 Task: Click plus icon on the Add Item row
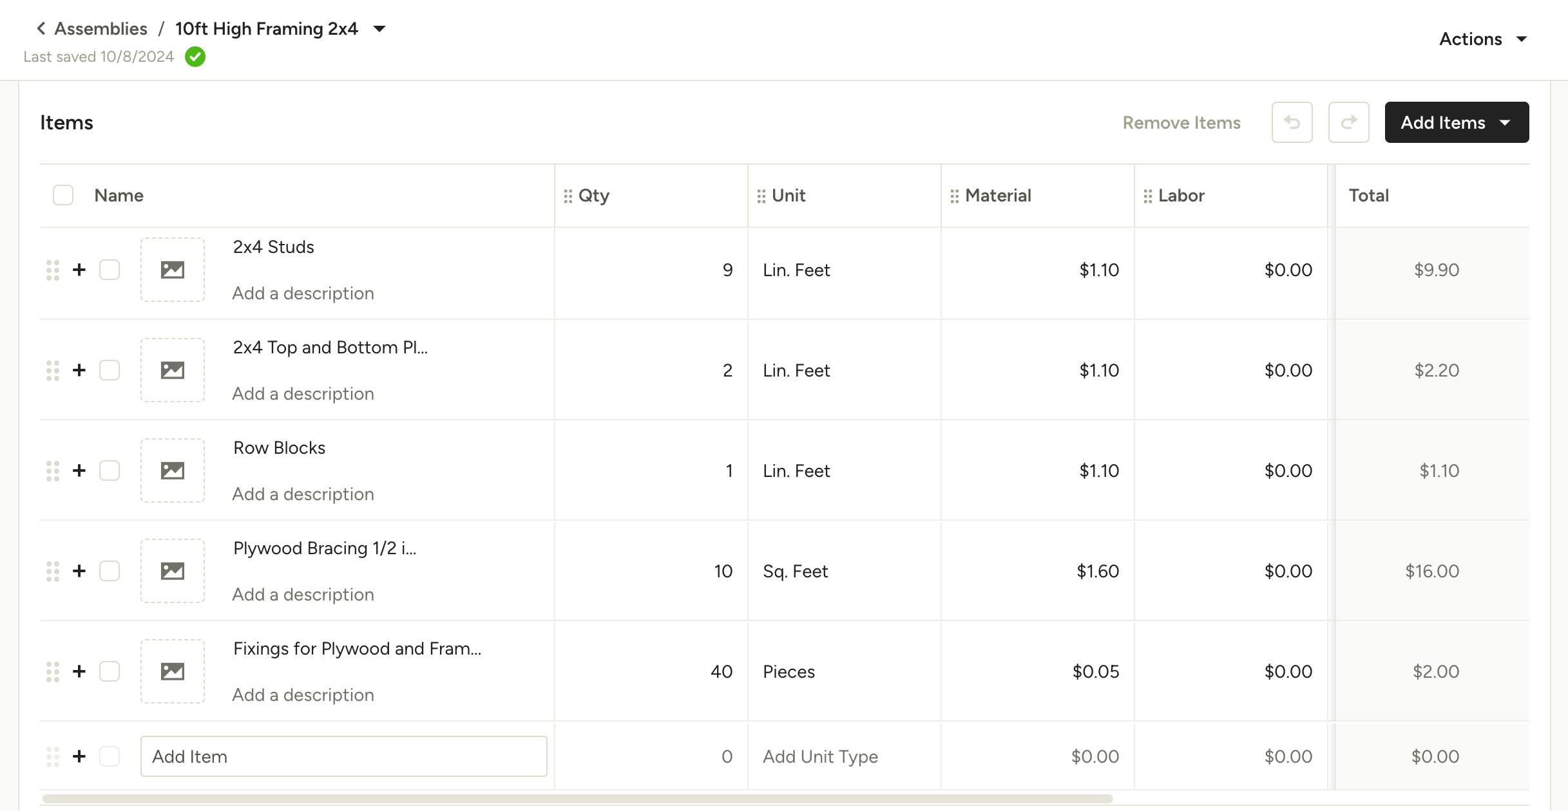pyautogui.click(x=79, y=756)
